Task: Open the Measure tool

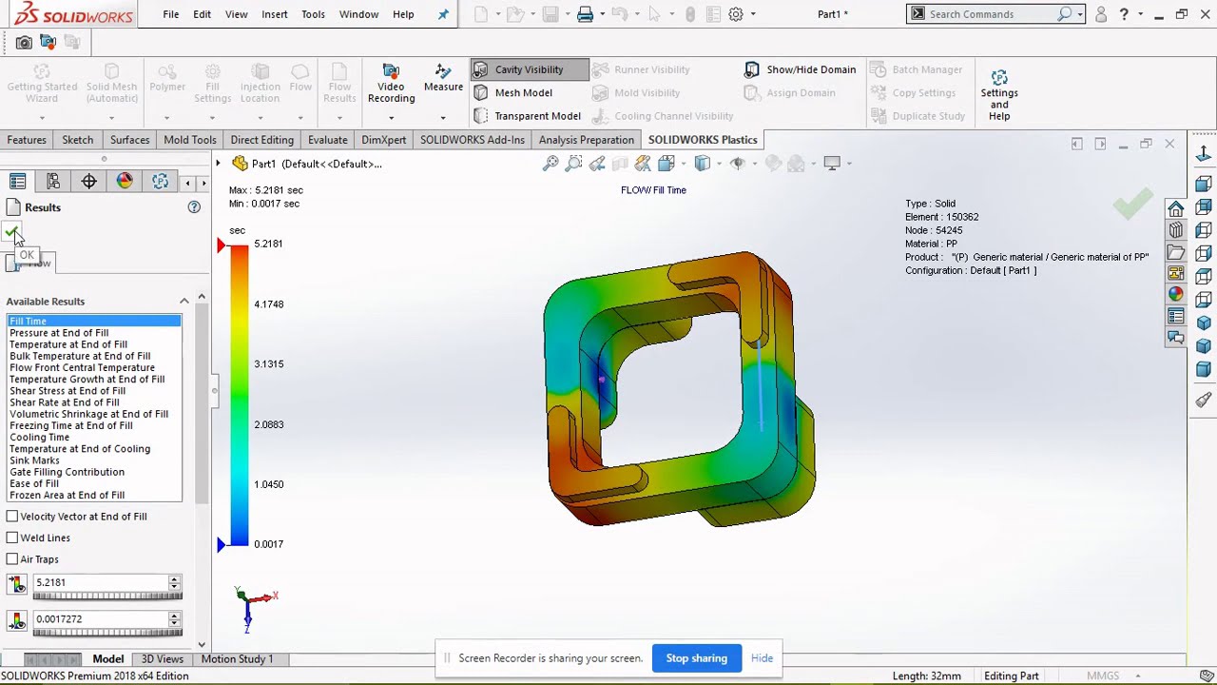Action: tap(443, 78)
